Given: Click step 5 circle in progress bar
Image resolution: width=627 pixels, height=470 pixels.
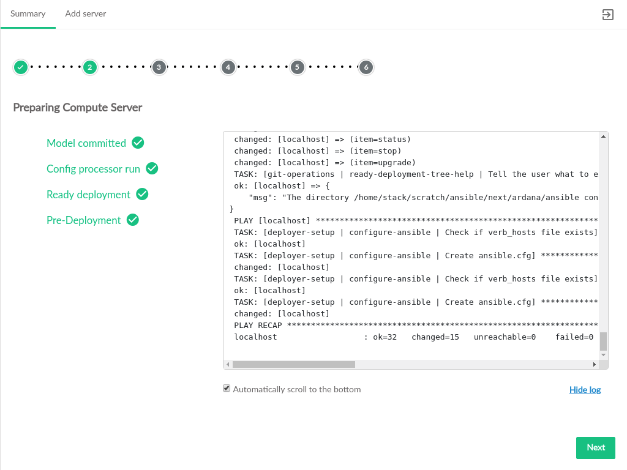Looking at the screenshot, I should pos(298,67).
